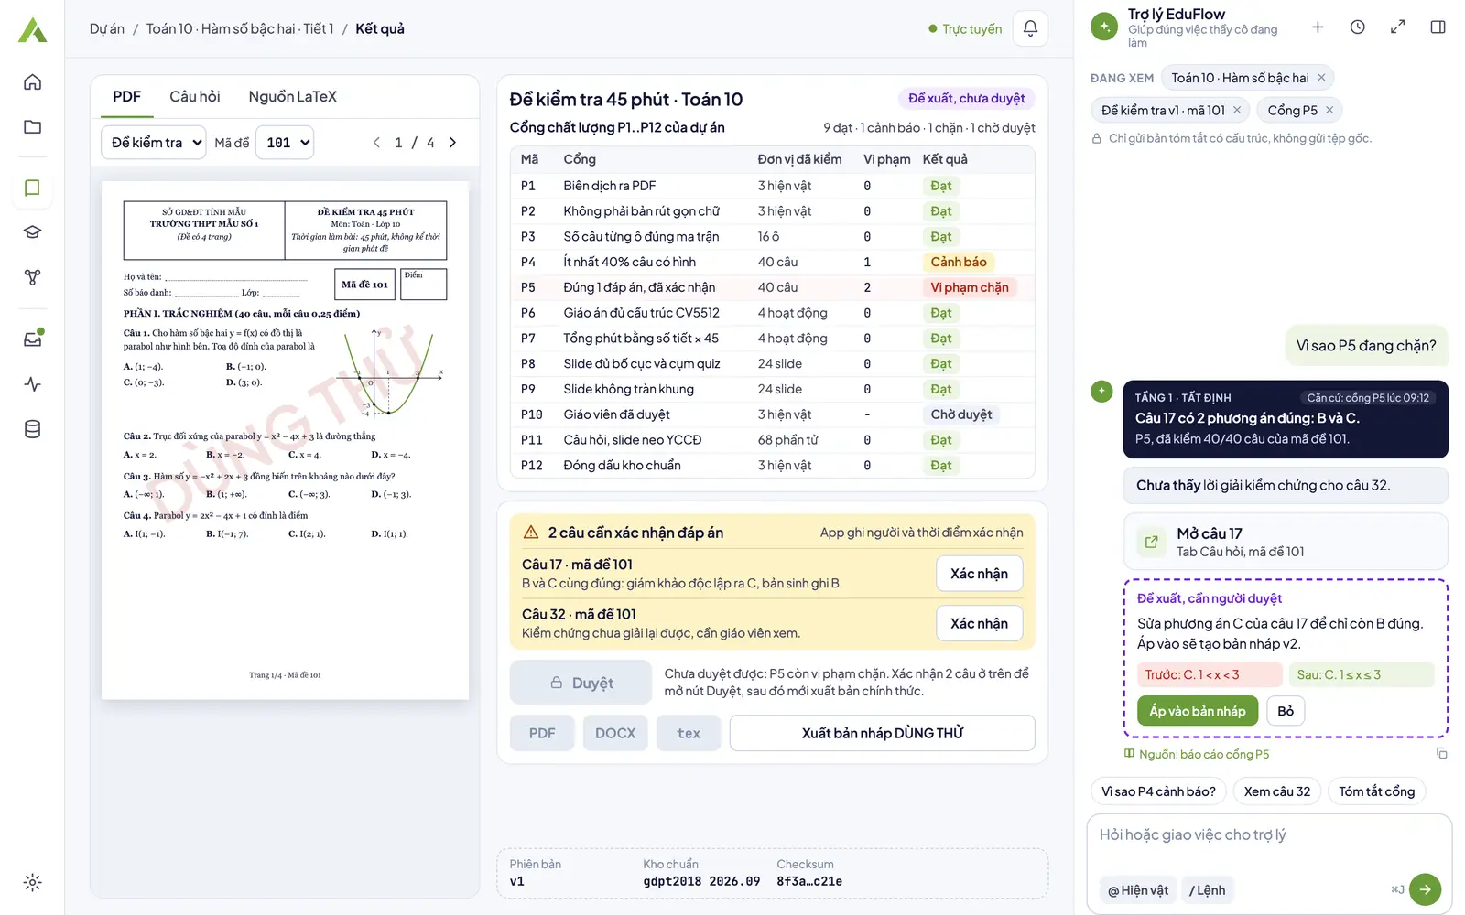Open the Home icon in sidebar

tap(32, 82)
